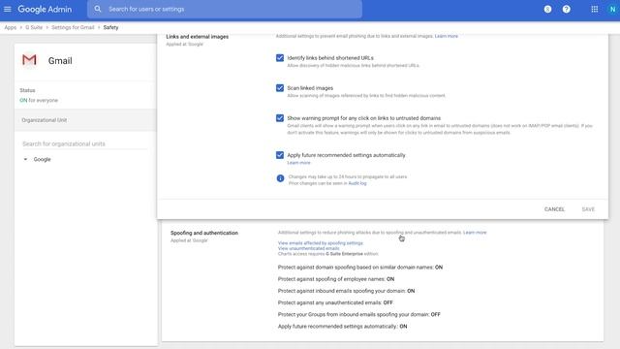Viewport: 620px width, 349px height.
Task: Click the Safety breadcrumb
Action: pyautogui.click(x=110, y=27)
